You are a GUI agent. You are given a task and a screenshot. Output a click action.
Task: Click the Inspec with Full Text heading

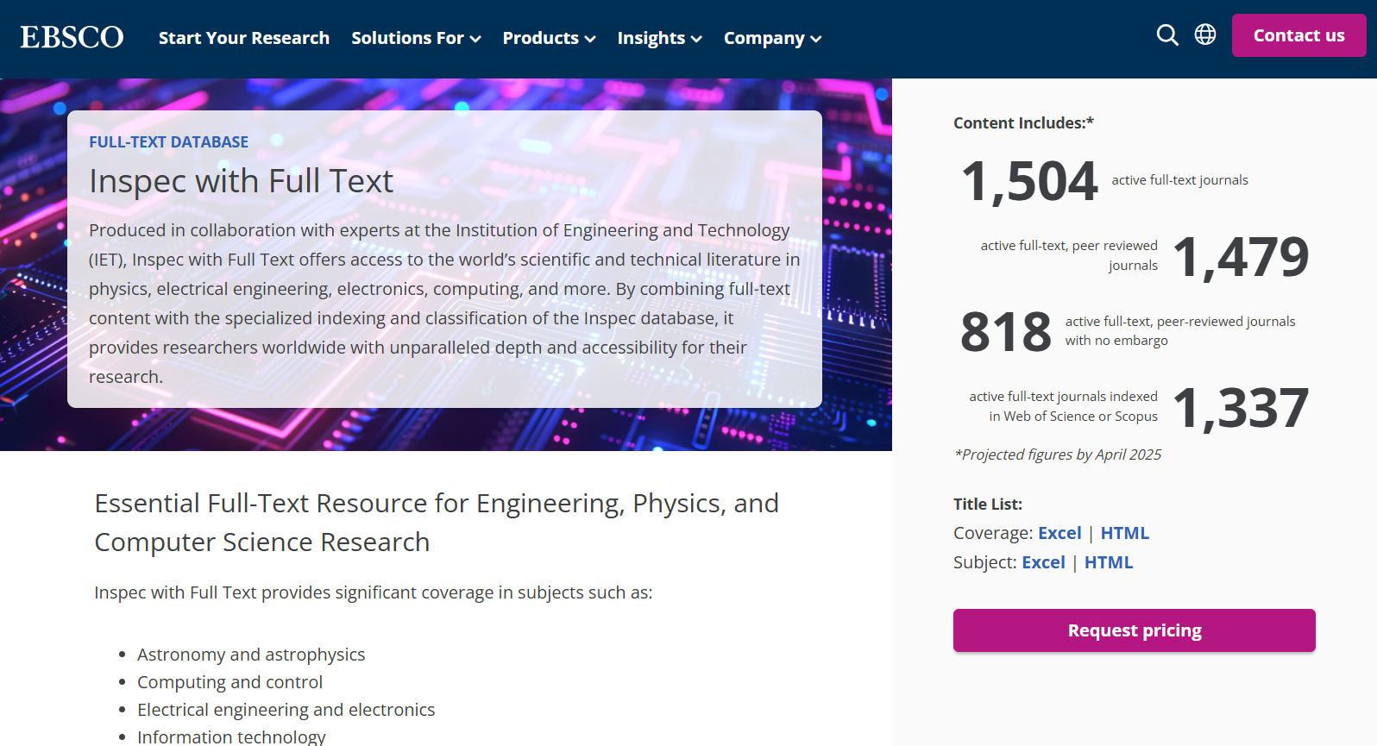click(x=242, y=181)
